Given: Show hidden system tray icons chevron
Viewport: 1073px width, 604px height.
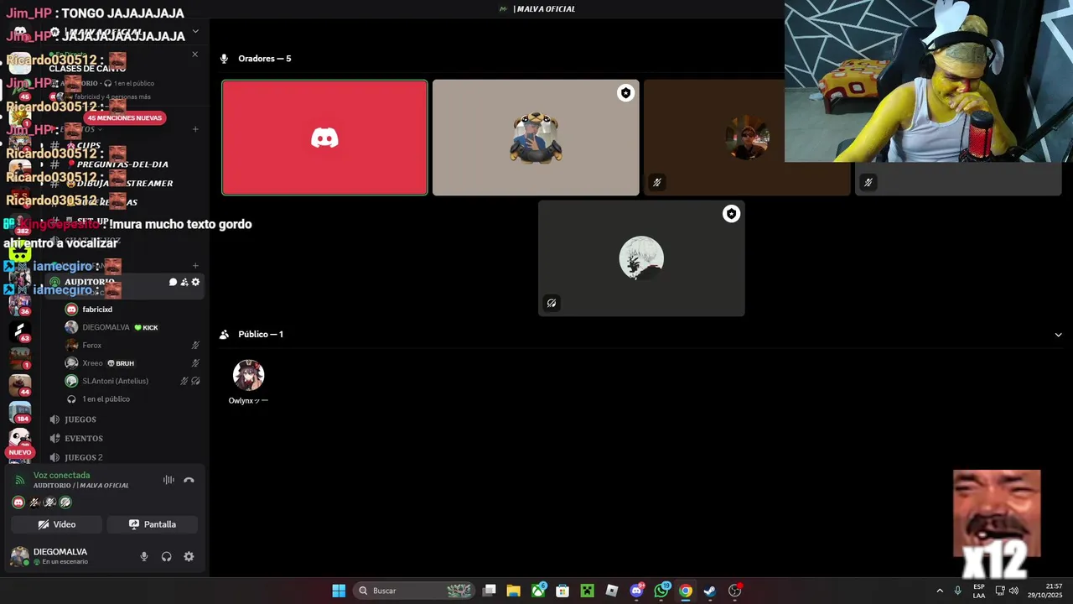Looking at the screenshot, I should coord(940,591).
